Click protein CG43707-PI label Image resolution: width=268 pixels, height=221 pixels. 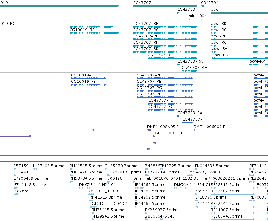(x=148, y=94)
